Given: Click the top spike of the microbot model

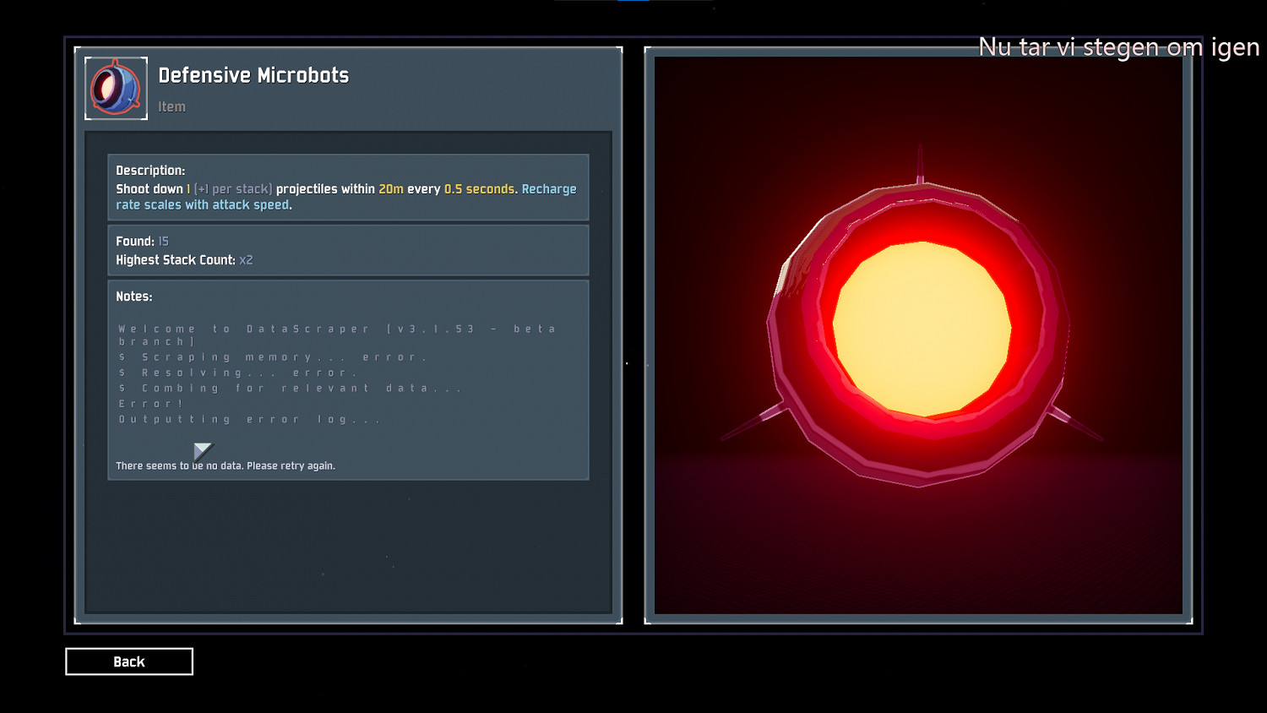Looking at the screenshot, I should coord(920,166).
